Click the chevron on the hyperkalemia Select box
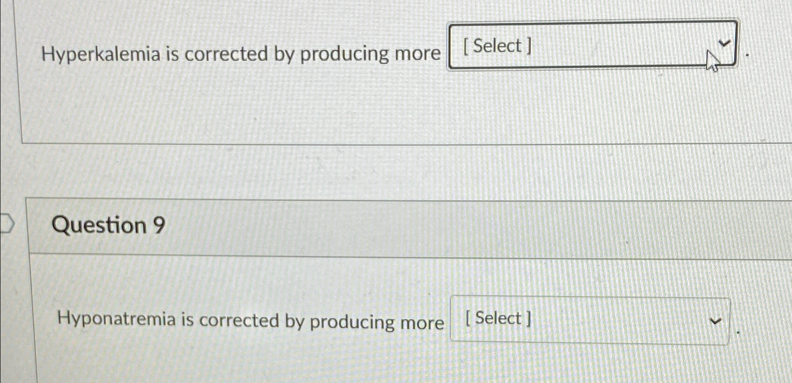 pos(723,44)
